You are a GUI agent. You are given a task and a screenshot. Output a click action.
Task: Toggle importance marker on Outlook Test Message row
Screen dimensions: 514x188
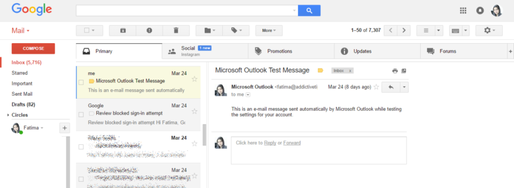(x=91, y=81)
